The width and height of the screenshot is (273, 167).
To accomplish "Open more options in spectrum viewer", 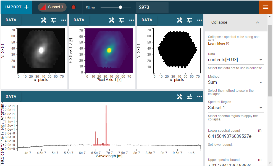I will click(x=200, y=97).
